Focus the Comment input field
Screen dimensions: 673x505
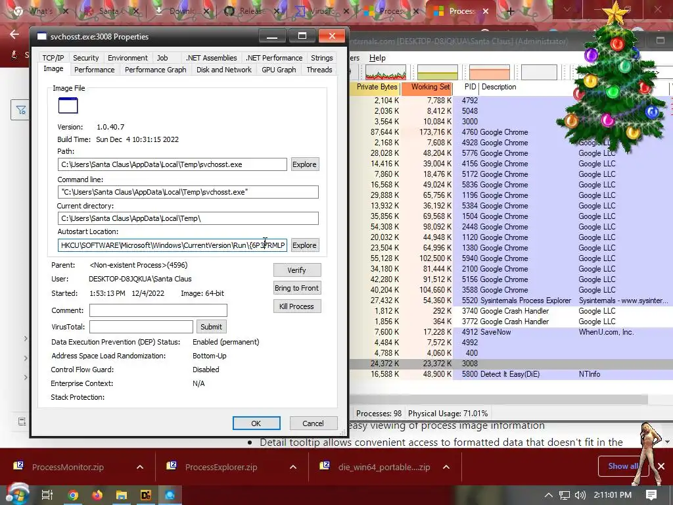(158, 310)
